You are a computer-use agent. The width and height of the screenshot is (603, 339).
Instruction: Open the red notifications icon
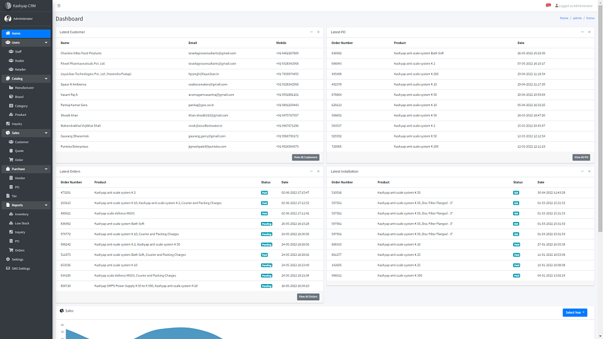548,5
